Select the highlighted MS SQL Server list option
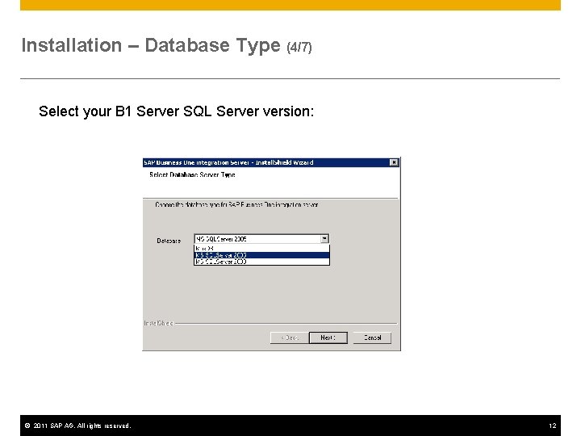The width and height of the screenshot is (581, 436). pos(261,255)
